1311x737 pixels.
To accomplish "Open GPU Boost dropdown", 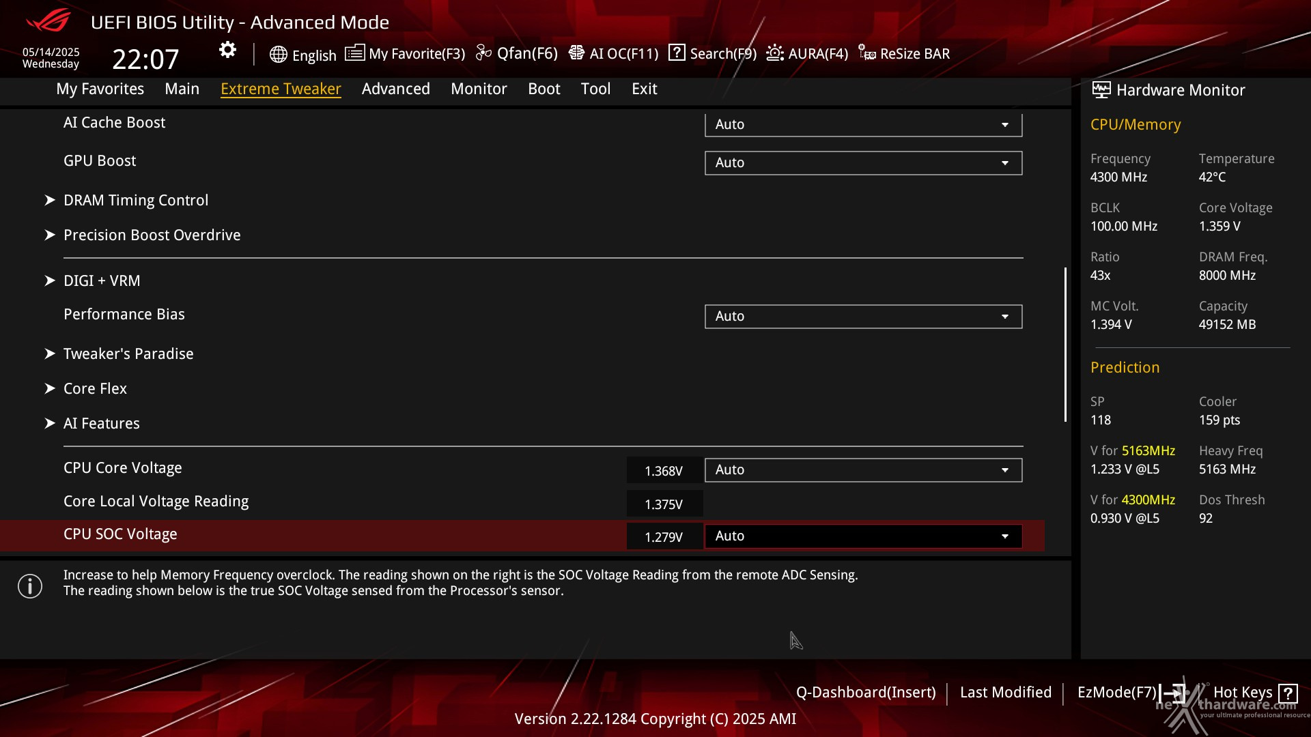I will coord(863,162).
